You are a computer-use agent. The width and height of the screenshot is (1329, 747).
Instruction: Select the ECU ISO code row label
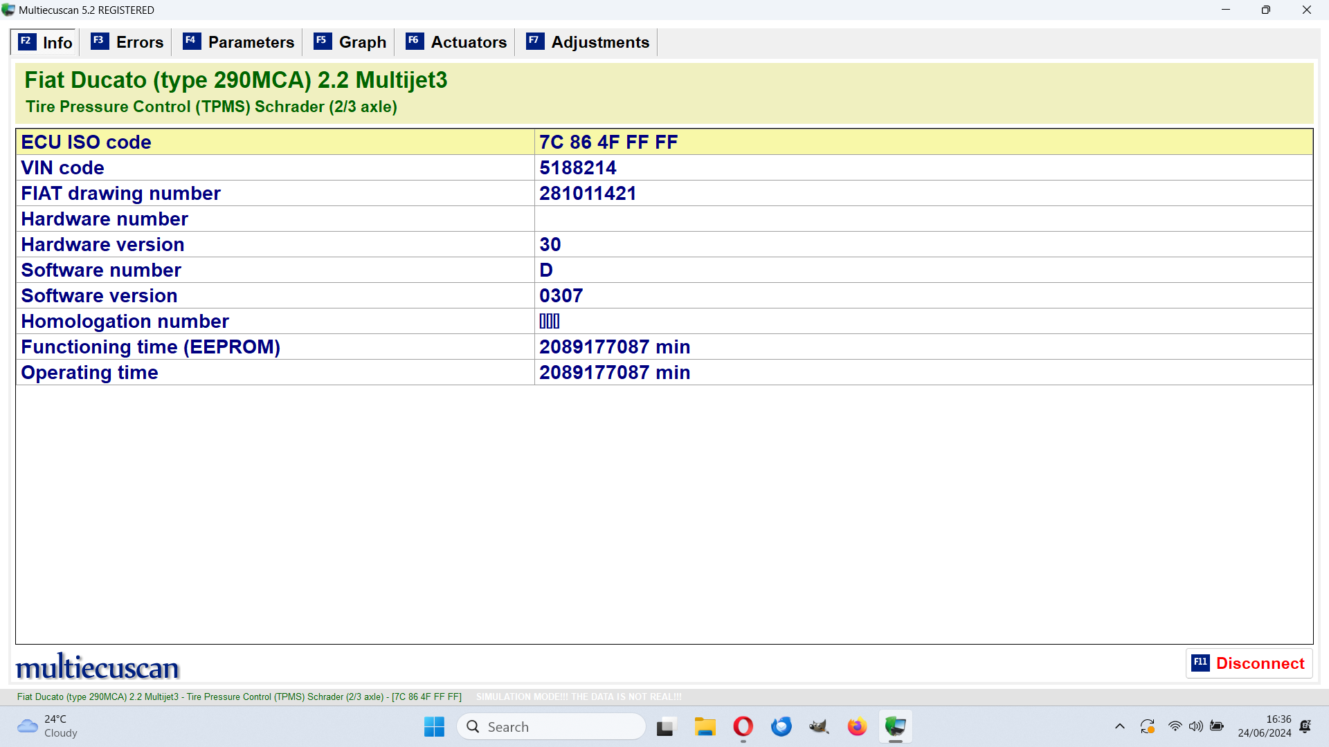86,142
